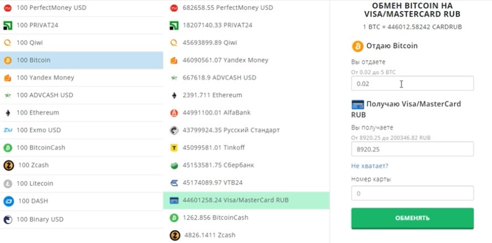Select 100 PerfectMoney USD to give
492x243 pixels.
(81, 8)
